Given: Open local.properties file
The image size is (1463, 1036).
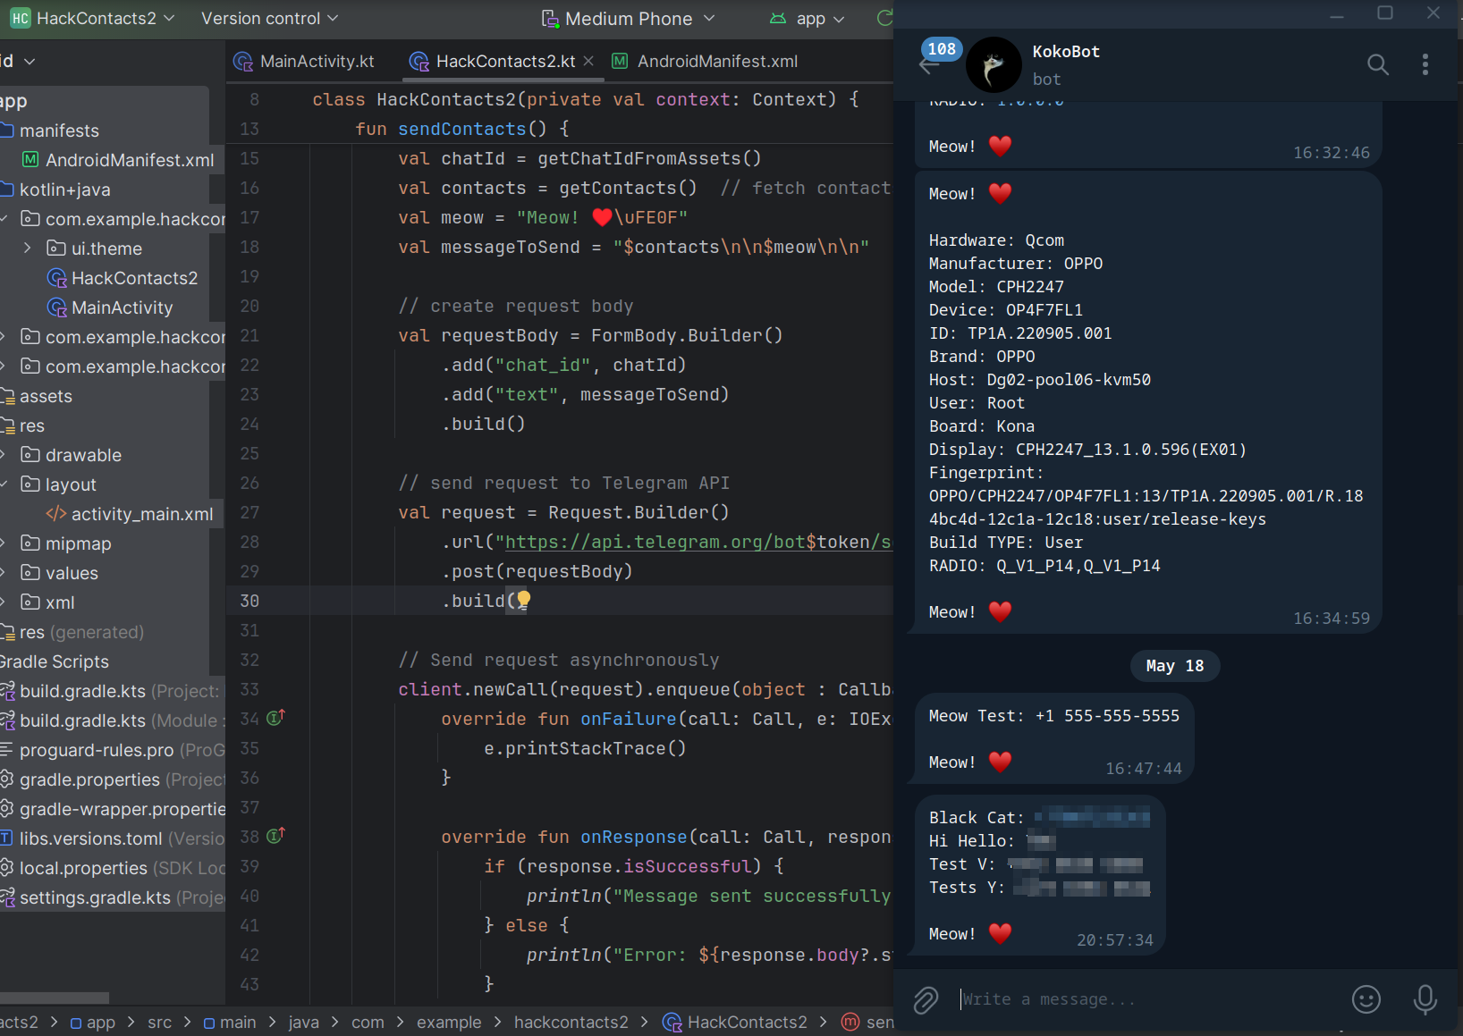Looking at the screenshot, I should tap(112, 868).
